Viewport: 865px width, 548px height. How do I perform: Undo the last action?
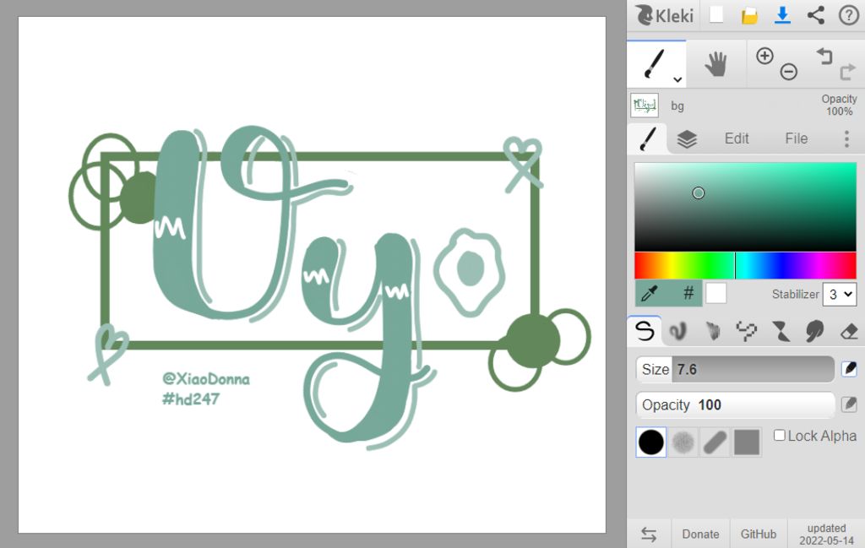[x=824, y=56]
